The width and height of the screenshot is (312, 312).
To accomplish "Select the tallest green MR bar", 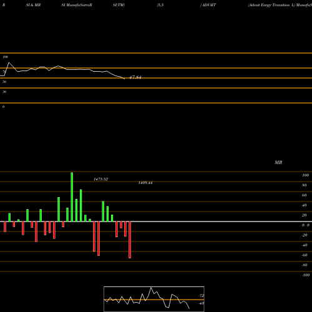I will point(72,197).
